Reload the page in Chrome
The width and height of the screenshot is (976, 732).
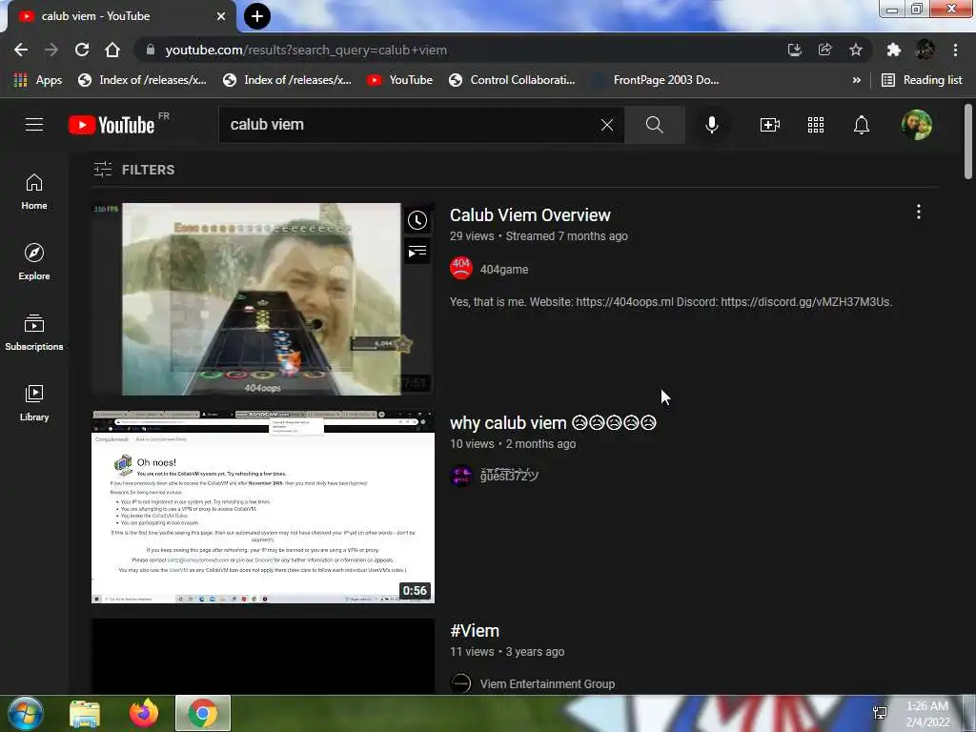(x=82, y=50)
